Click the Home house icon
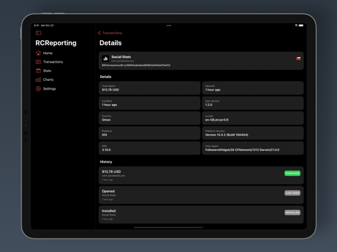The height and width of the screenshot is (252, 337). [x=38, y=53]
